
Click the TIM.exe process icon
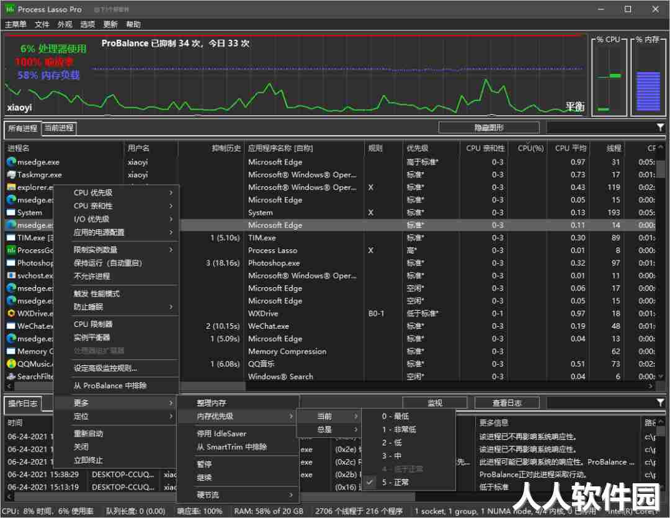click(11, 238)
